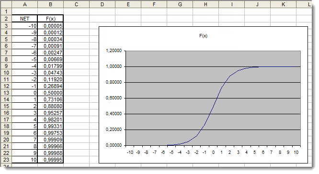Select column G header
The width and height of the screenshot is (319, 174).
(180, 4)
